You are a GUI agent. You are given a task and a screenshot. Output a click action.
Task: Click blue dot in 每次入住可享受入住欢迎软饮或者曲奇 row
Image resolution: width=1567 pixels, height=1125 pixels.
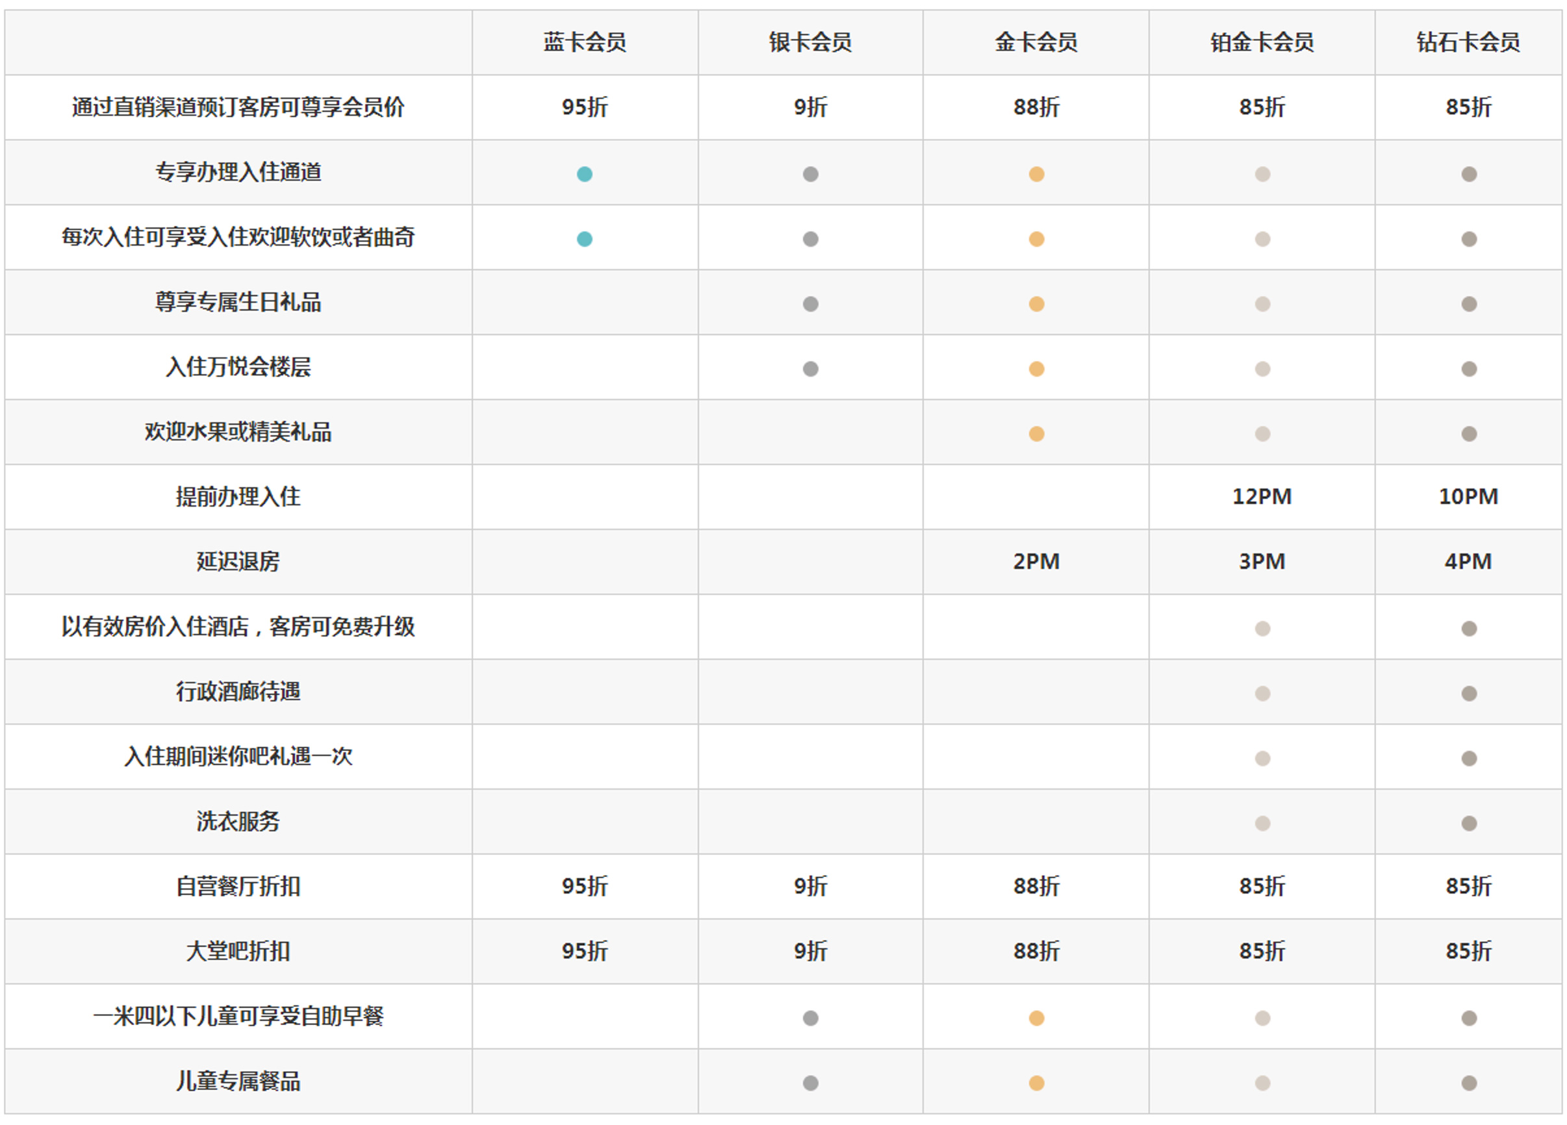[585, 239]
